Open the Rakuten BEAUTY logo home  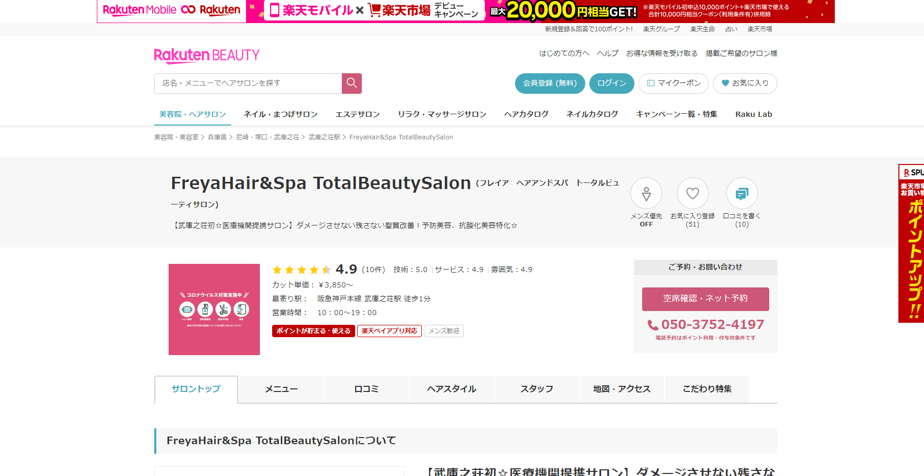pyautogui.click(x=207, y=55)
